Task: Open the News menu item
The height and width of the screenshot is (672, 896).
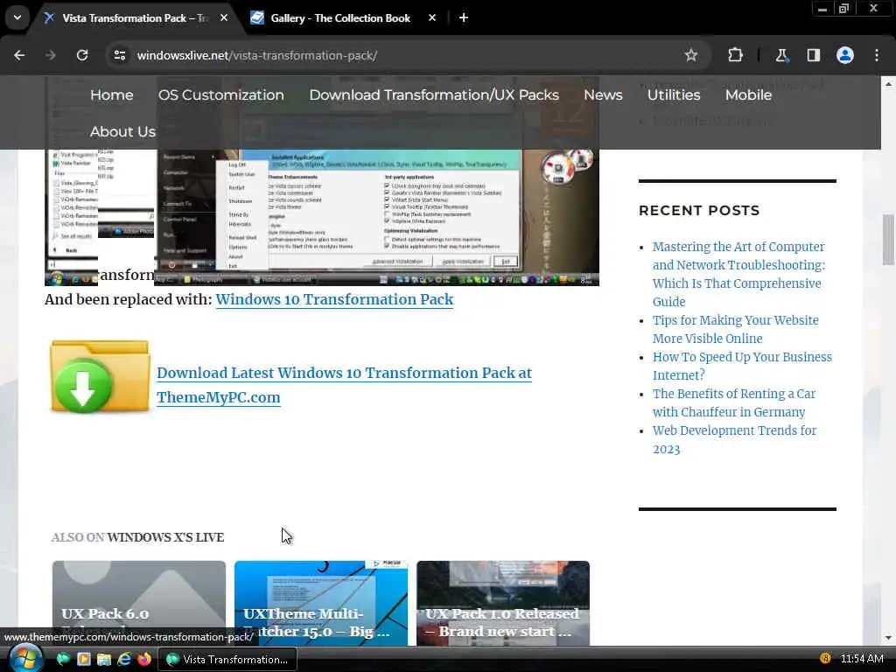Action: [x=603, y=94]
